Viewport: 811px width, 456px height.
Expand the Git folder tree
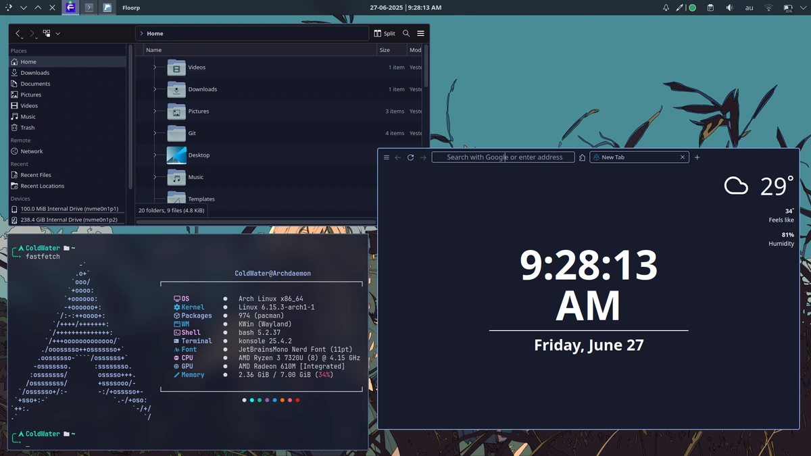(x=155, y=133)
